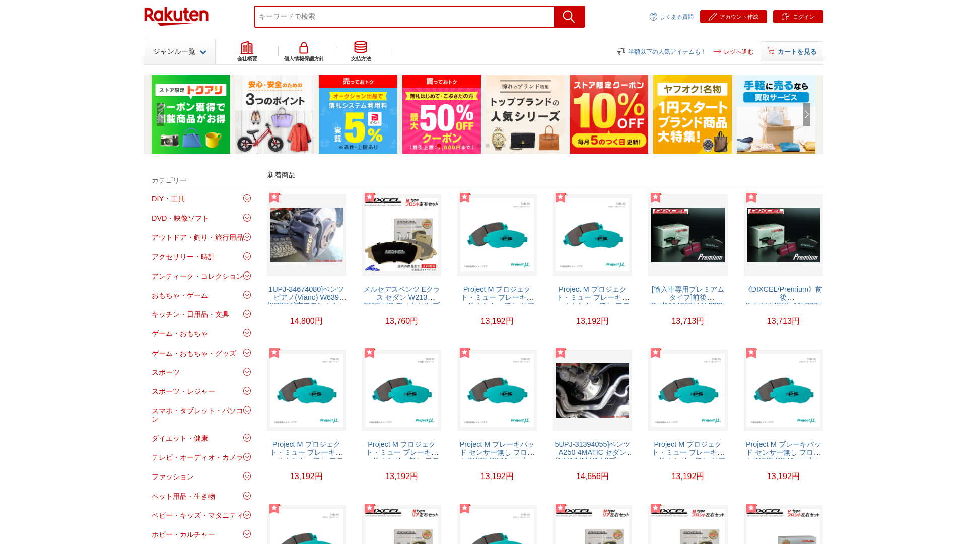Click the carousel previous arrow
Viewport: 967px width, 544px height.
click(x=161, y=114)
